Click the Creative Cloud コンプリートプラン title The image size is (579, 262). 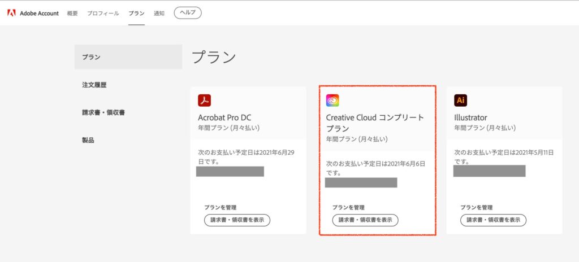click(x=375, y=123)
